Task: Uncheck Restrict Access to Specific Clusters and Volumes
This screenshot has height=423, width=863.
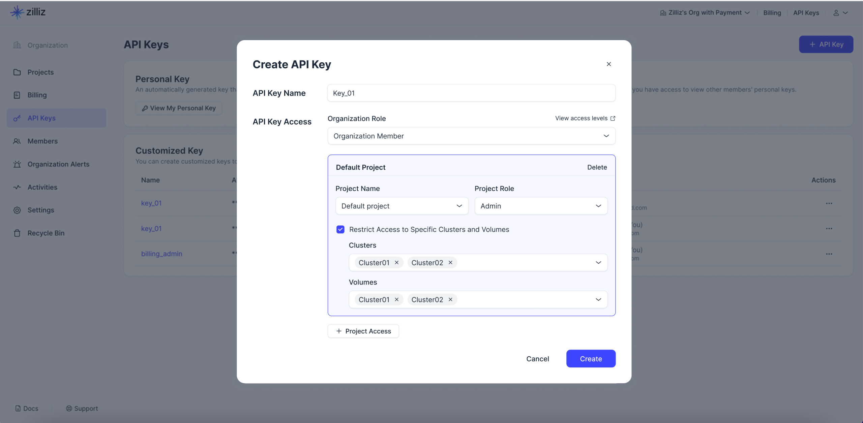Action: coord(340,229)
